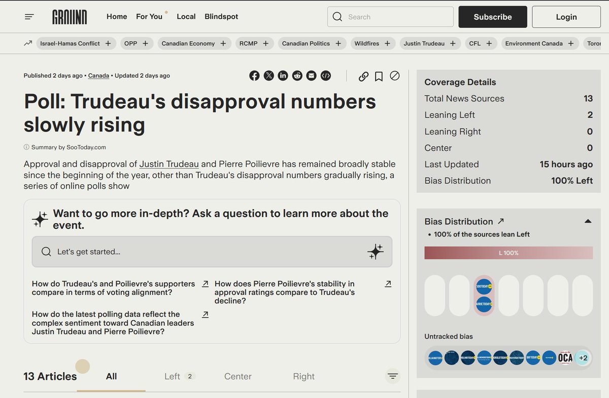Click the block/hide story icon
Image resolution: width=609 pixels, height=398 pixels.
[x=394, y=76]
